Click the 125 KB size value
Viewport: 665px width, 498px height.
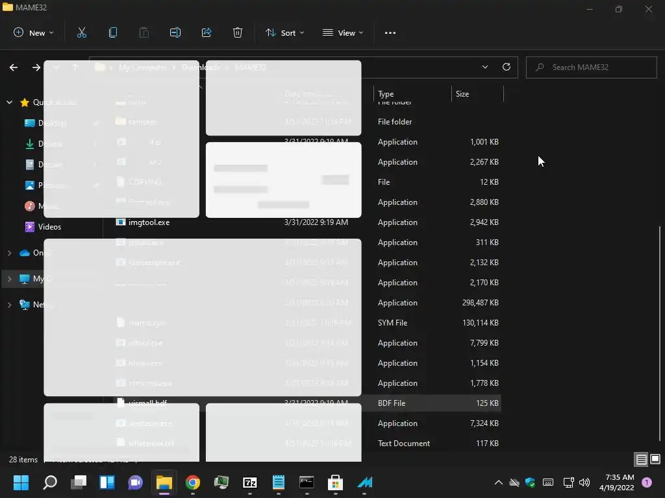487,403
